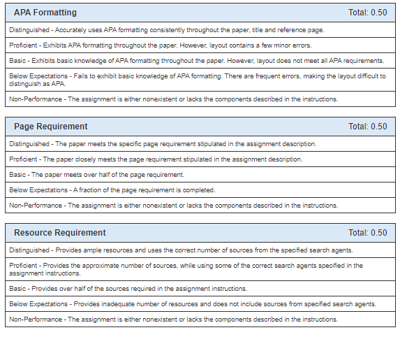400x337 pixels.
Task: Open the Page Requirement section header
Action: 200,127
